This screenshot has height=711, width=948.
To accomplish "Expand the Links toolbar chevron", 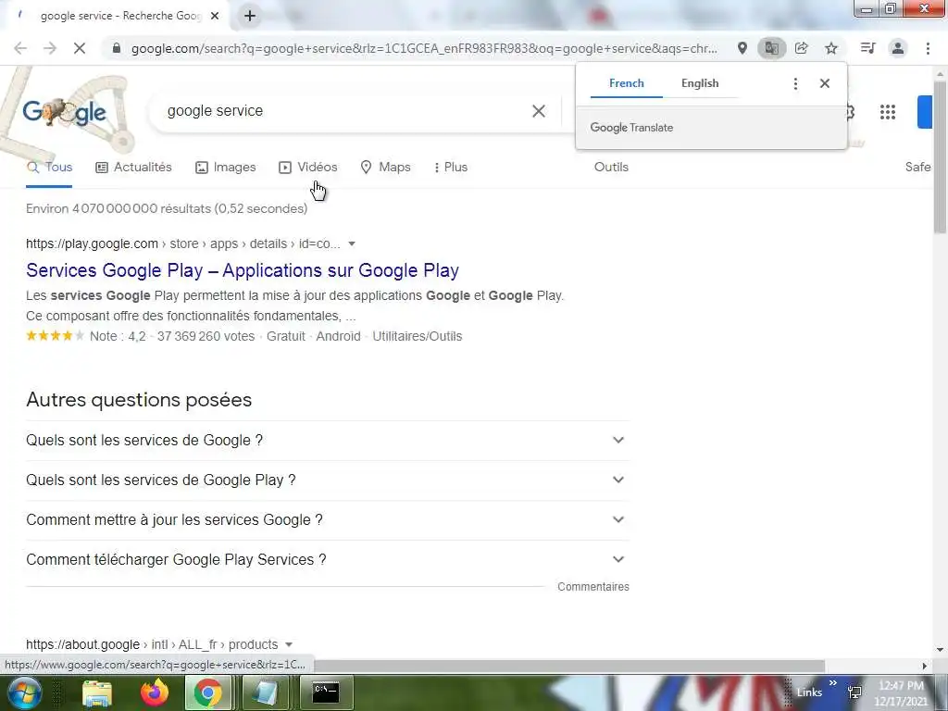I will click(832, 683).
